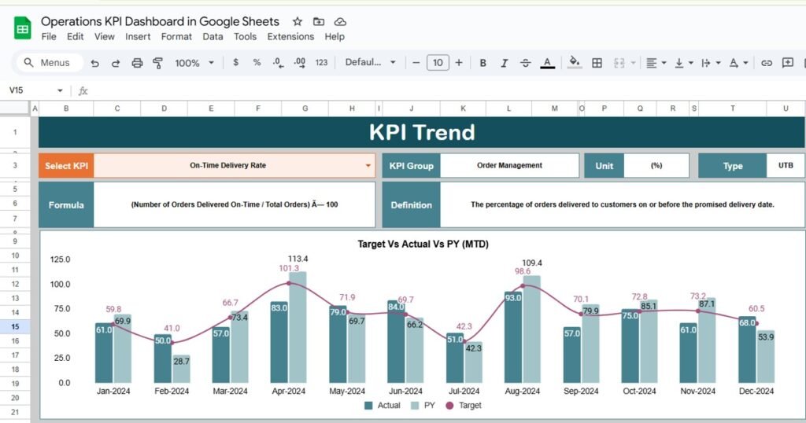806x423 pixels.
Task: Decrease decimal places
Action: (278, 63)
